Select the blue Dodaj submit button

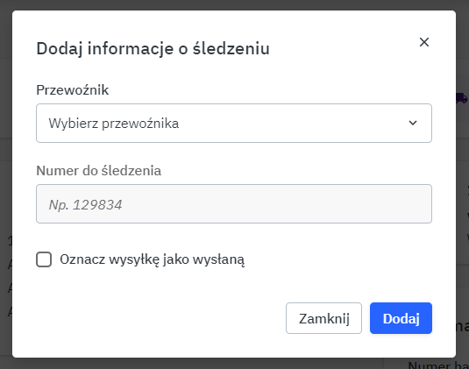pyautogui.click(x=401, y=318)
